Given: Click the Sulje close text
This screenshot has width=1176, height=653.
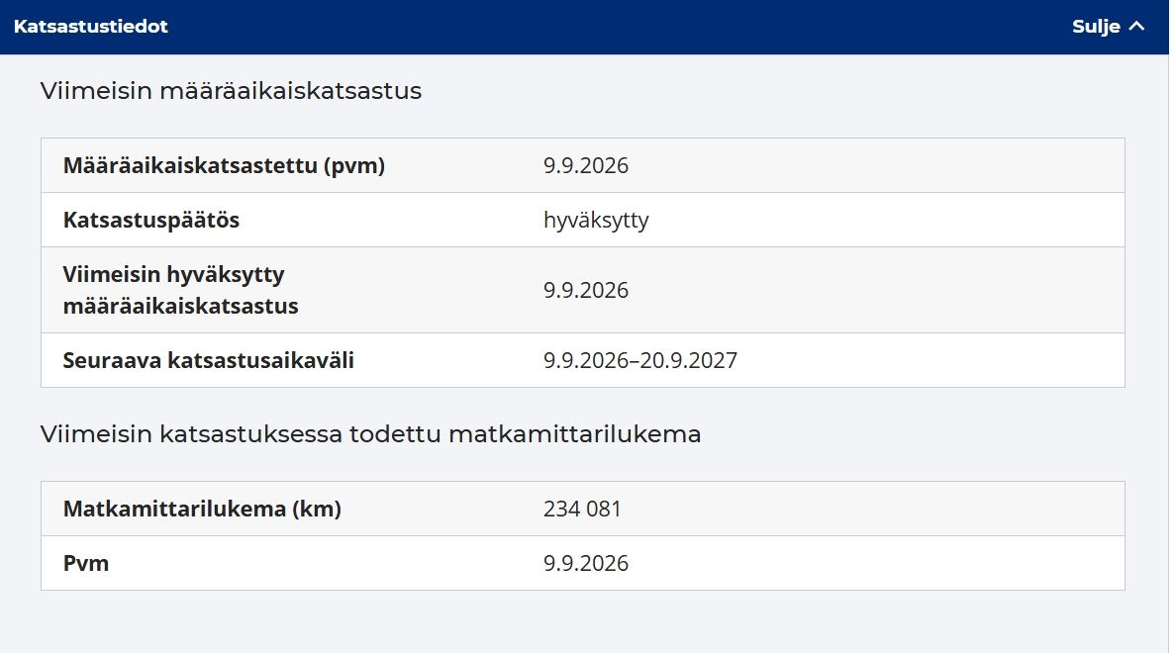Looking at the screenshot, I should [x=1096, y=27].
